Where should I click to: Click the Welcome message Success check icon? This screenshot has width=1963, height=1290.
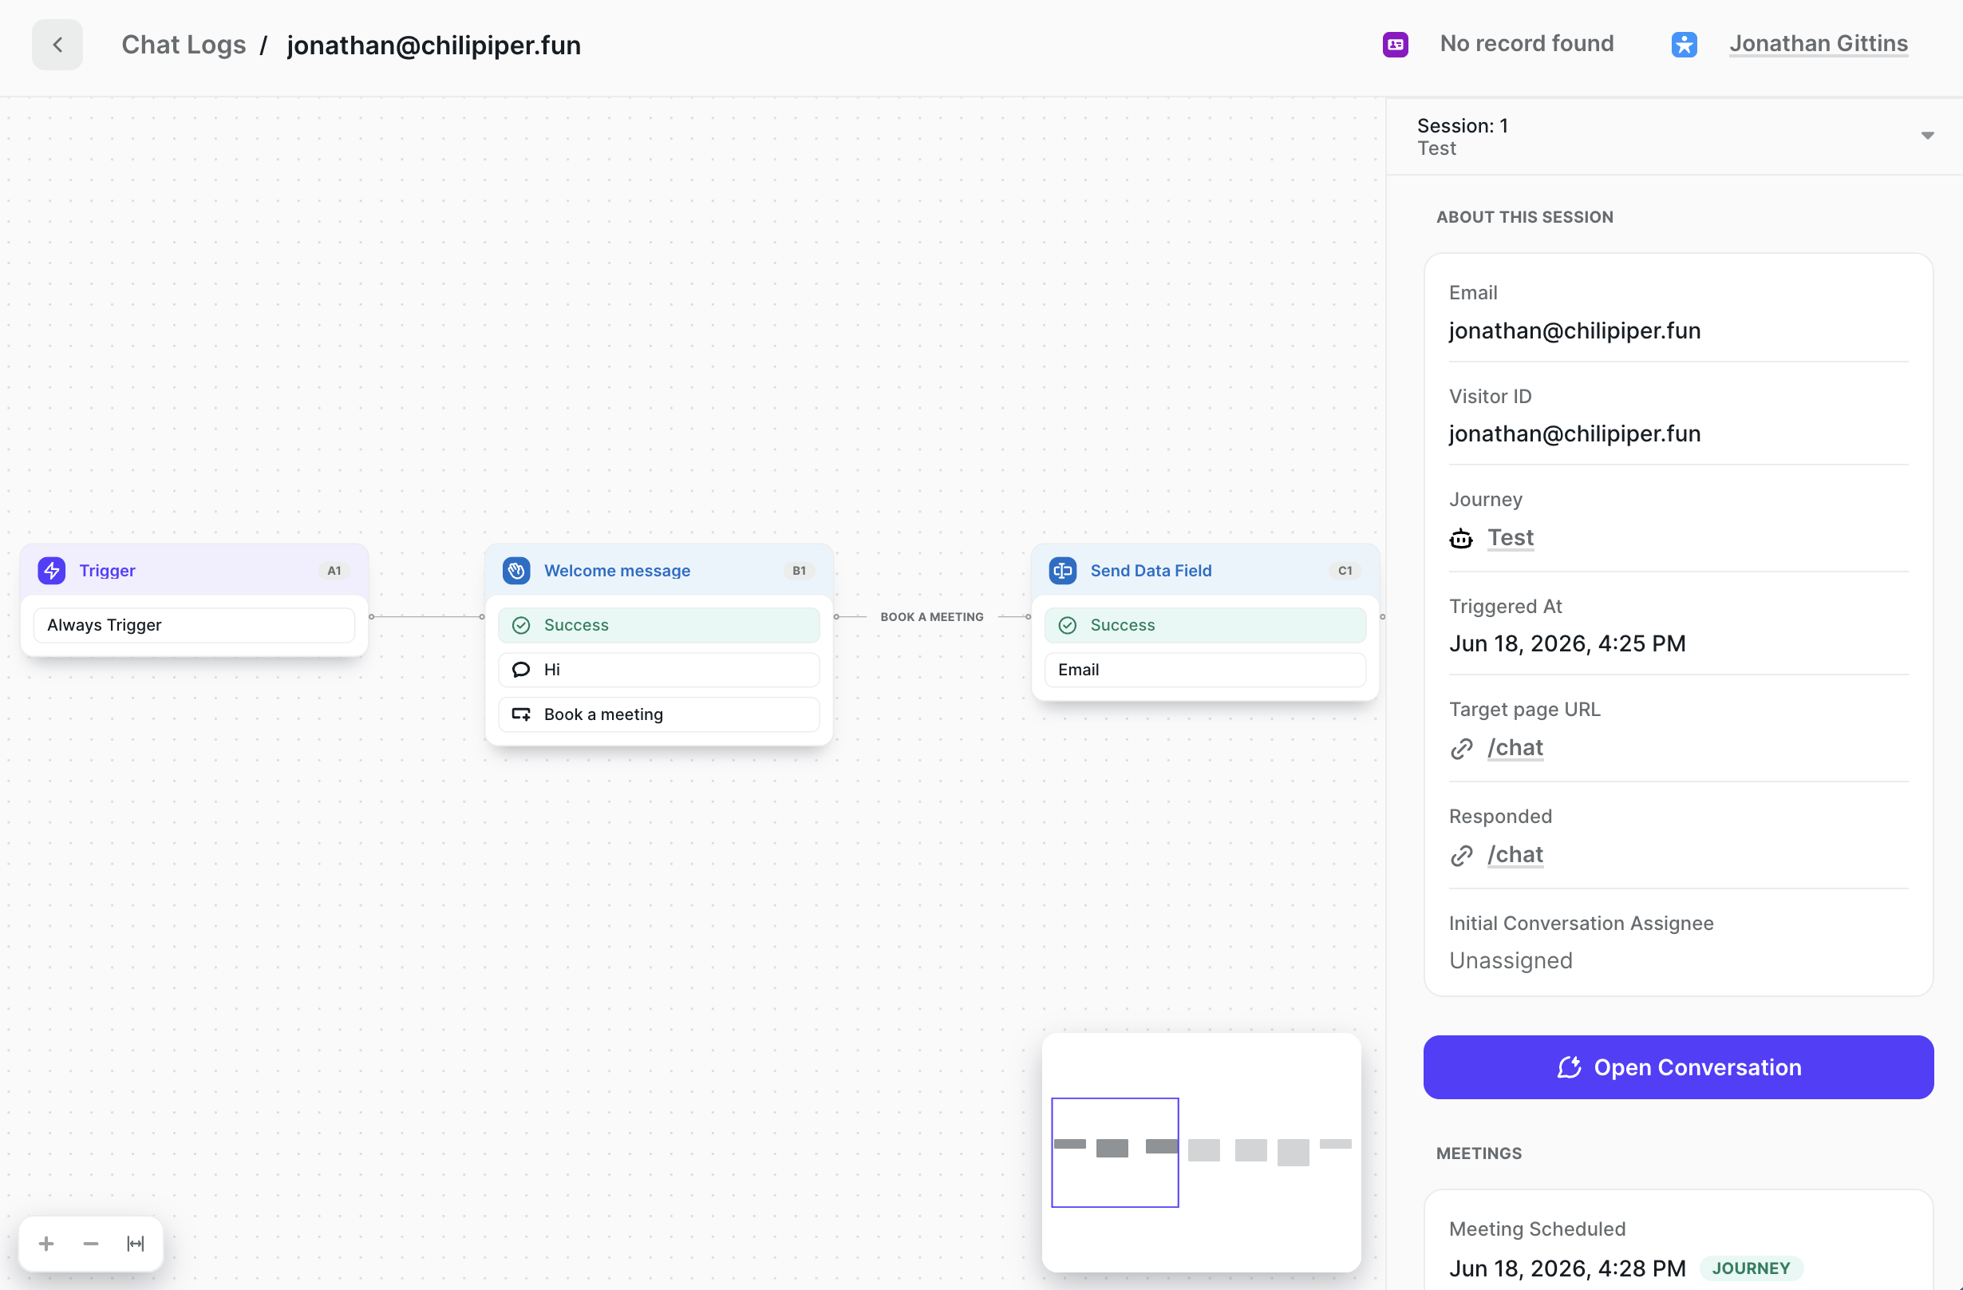[x=521, y=625]
